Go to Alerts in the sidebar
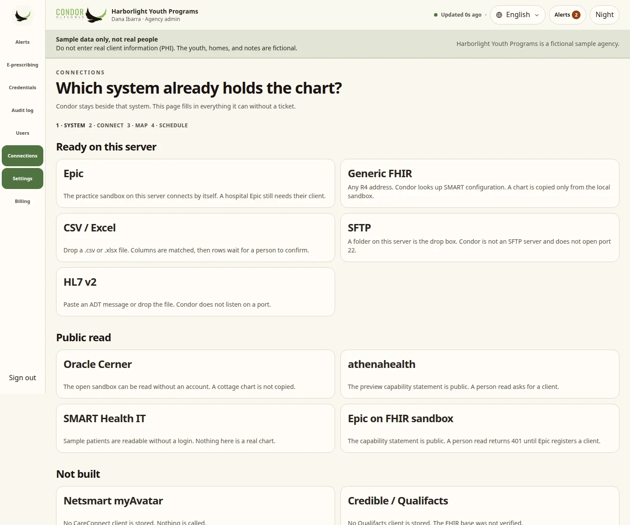This screenshot has width=630, height=525. pyautogui.click(x=22, y=42)
